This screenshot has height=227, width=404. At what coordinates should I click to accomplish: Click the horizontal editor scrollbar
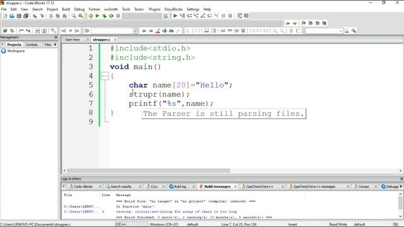(148, 171)
